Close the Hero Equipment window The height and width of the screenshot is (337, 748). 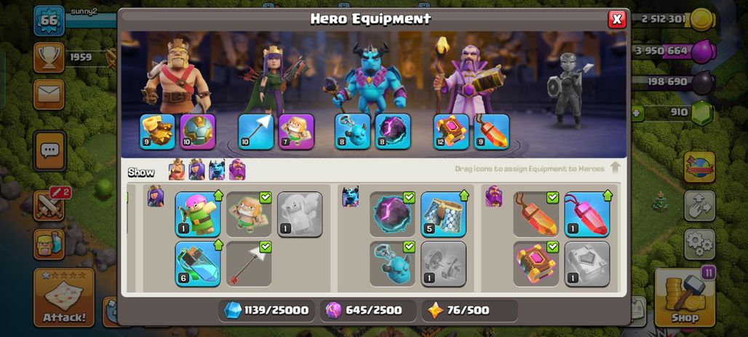pos(617,19)
